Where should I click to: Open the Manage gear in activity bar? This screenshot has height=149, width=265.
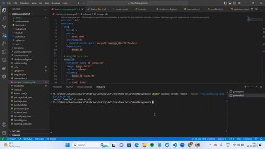(4, 133)
